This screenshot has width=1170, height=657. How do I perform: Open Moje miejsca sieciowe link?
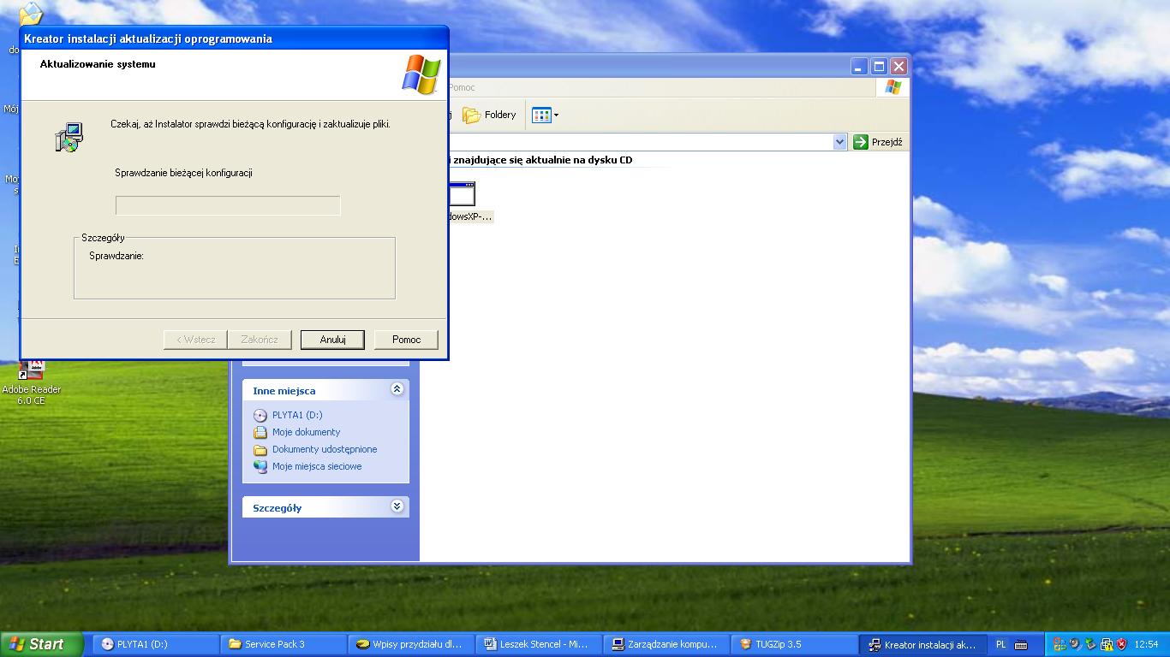(317, 466)
